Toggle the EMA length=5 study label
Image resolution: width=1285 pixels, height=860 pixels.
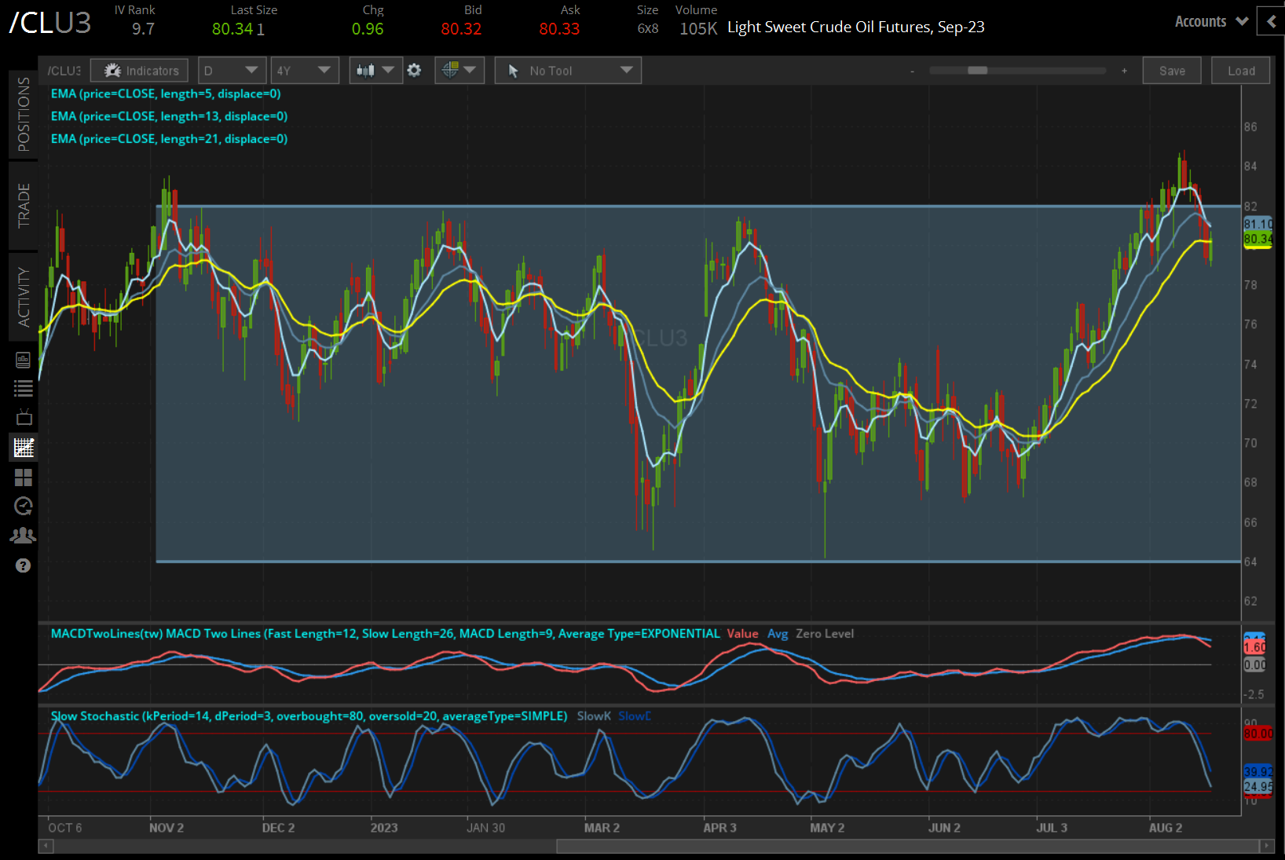[x=169, y=93]
